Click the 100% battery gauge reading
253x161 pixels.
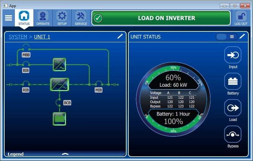tap(173, 121)
